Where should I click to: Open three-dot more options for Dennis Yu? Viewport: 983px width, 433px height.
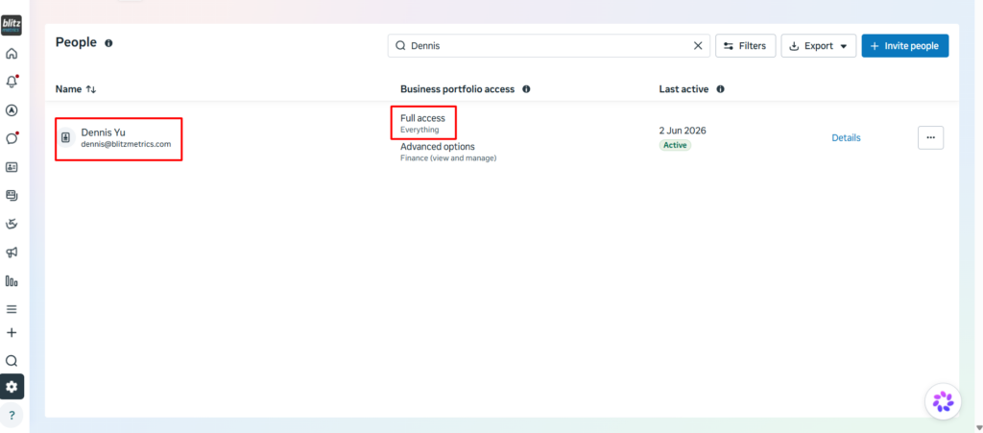(930, 138)
